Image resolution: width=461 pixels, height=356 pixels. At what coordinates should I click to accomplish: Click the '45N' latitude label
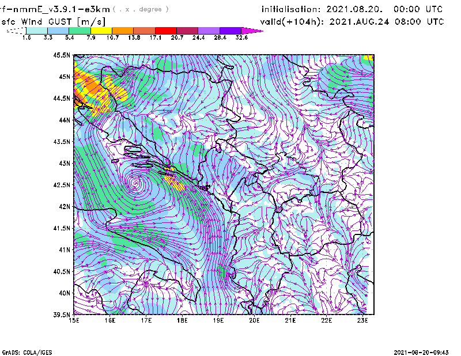[65, 77]
